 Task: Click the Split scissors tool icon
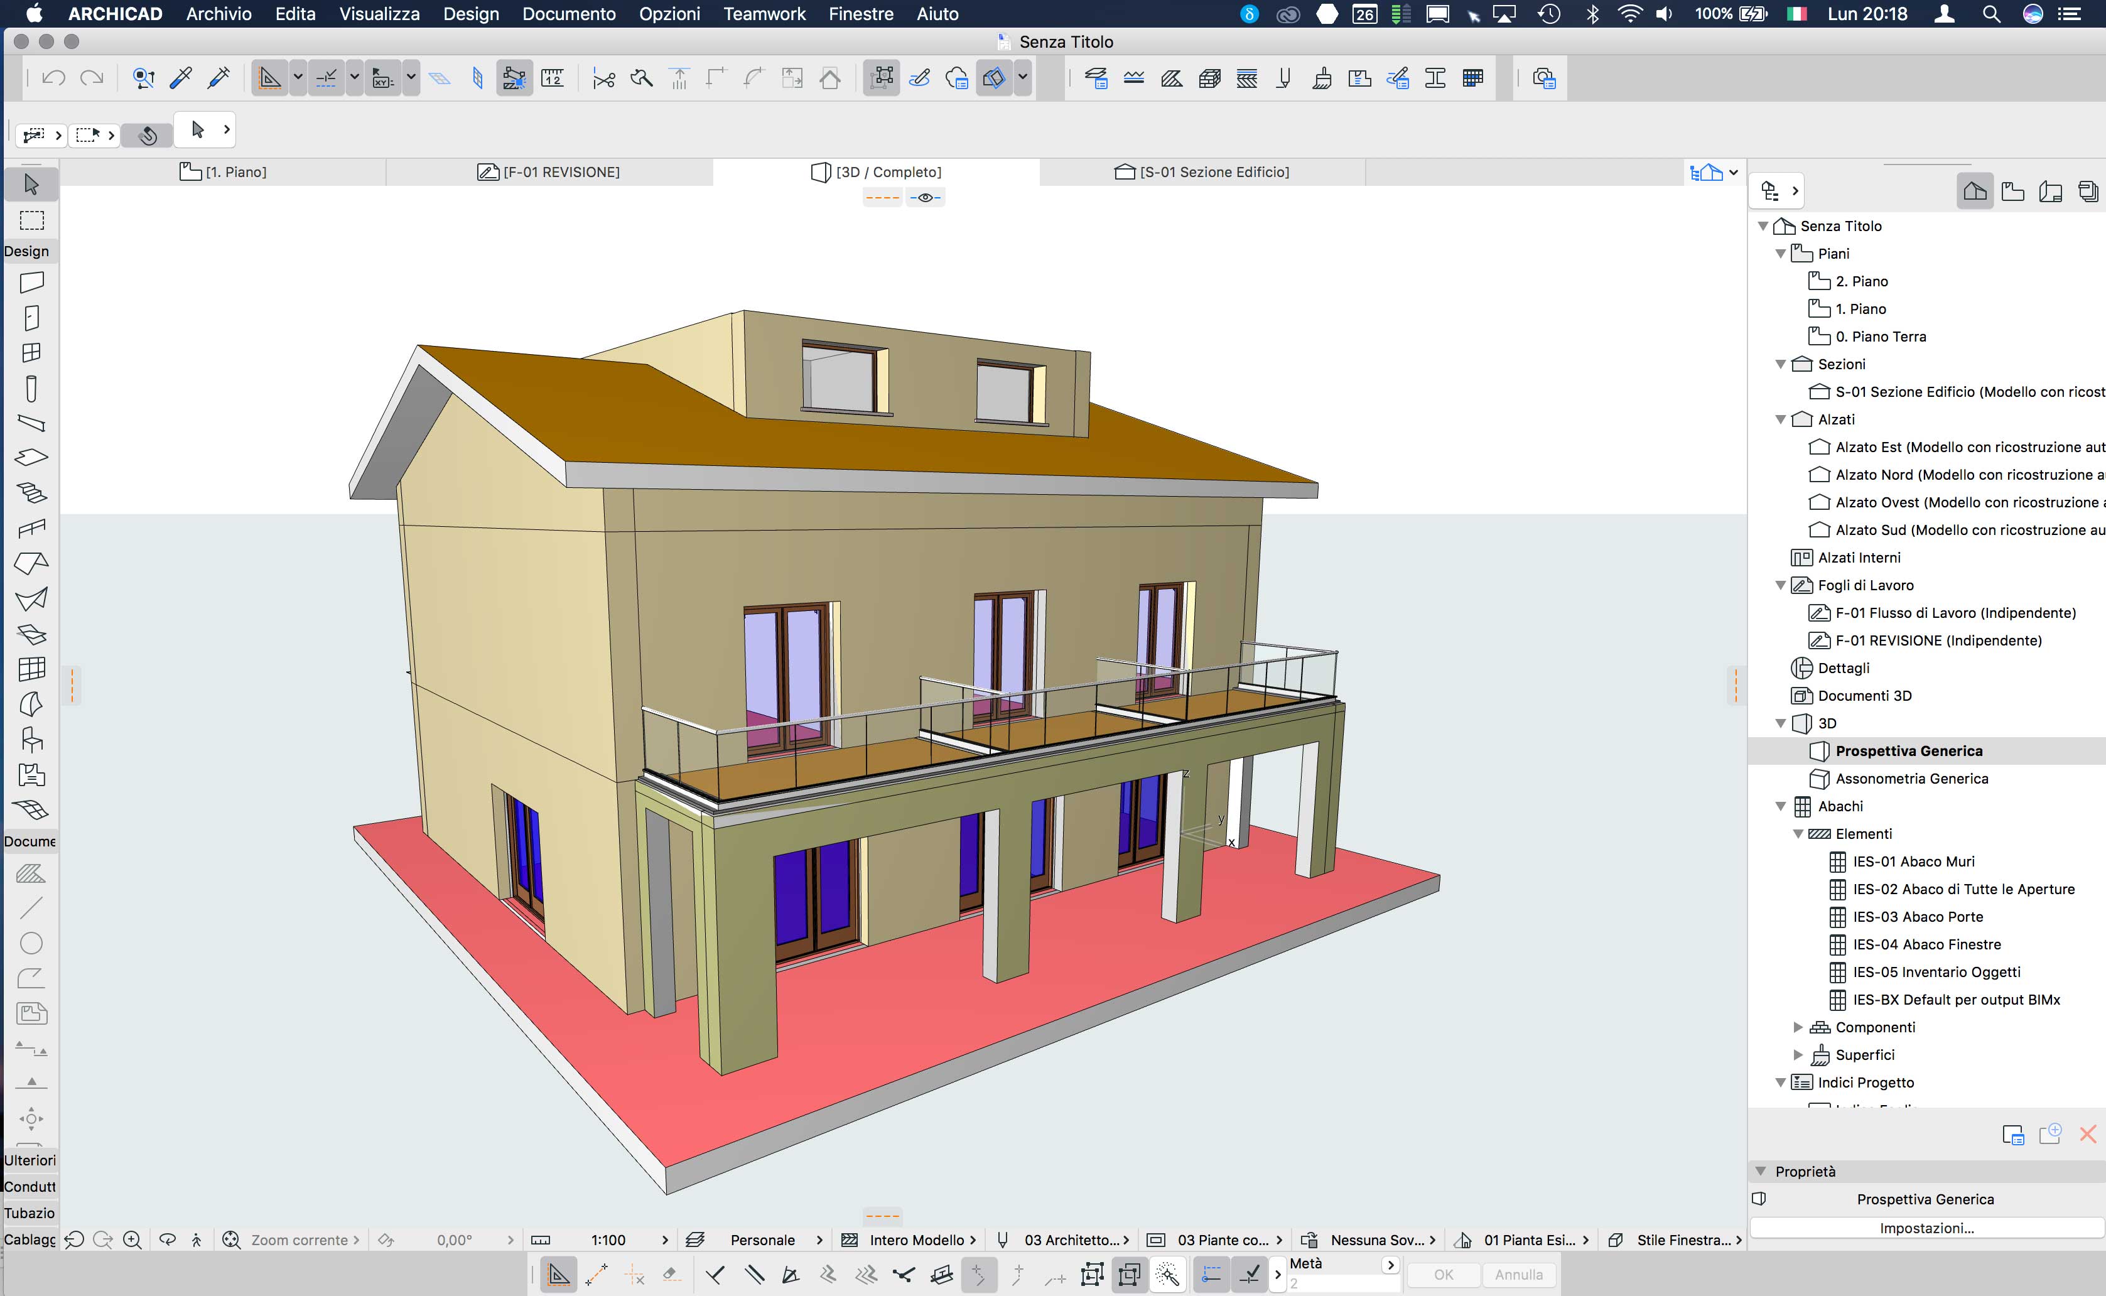(x=603, y=79)
